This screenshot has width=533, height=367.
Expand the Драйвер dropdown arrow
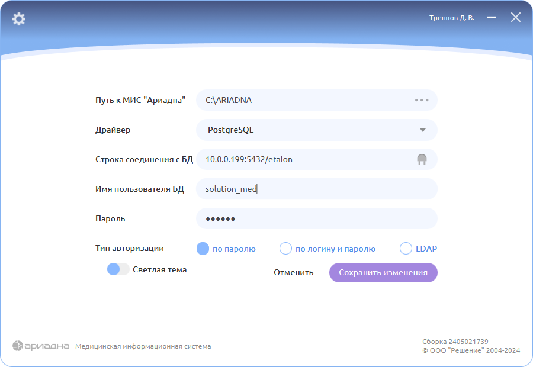[x=422, y=130]
